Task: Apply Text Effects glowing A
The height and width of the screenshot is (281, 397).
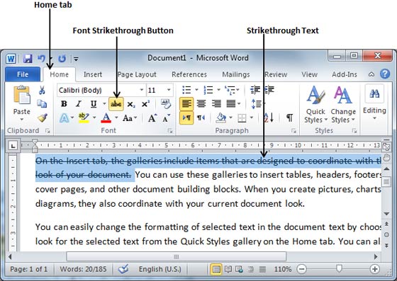Action: [x=64, y=118]
